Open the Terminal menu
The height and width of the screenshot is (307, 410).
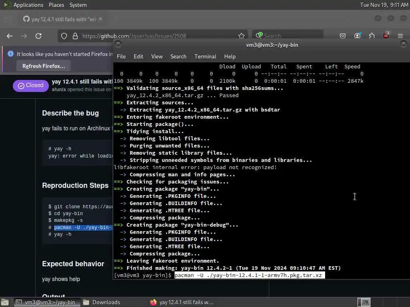tap(205, 56)
